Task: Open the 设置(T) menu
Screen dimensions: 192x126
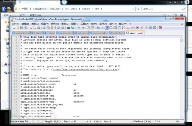Action: pos(75,24)
